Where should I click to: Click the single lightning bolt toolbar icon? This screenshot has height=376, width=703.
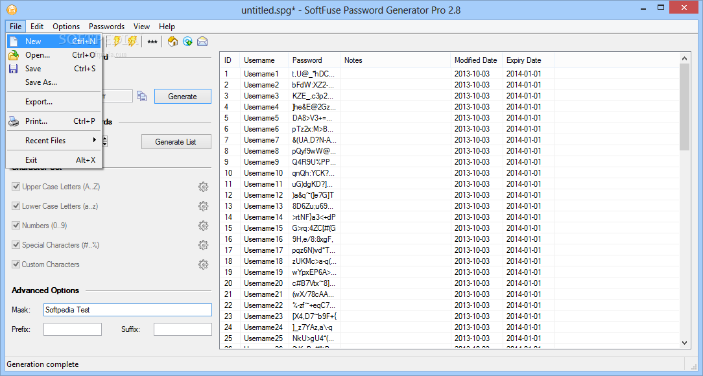coord(117,41)
